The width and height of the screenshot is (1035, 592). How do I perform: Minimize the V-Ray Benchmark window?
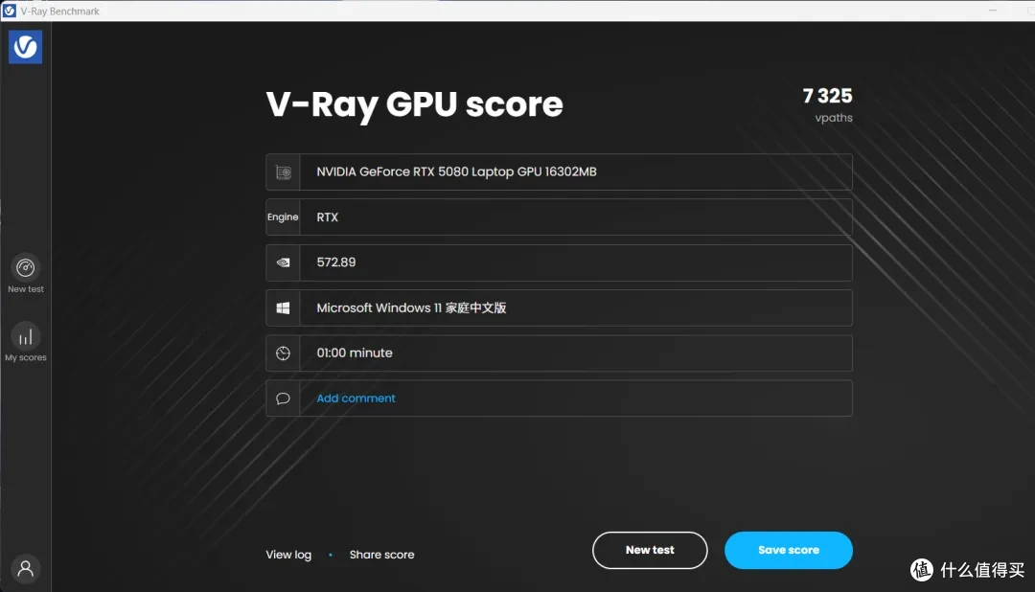992,11
